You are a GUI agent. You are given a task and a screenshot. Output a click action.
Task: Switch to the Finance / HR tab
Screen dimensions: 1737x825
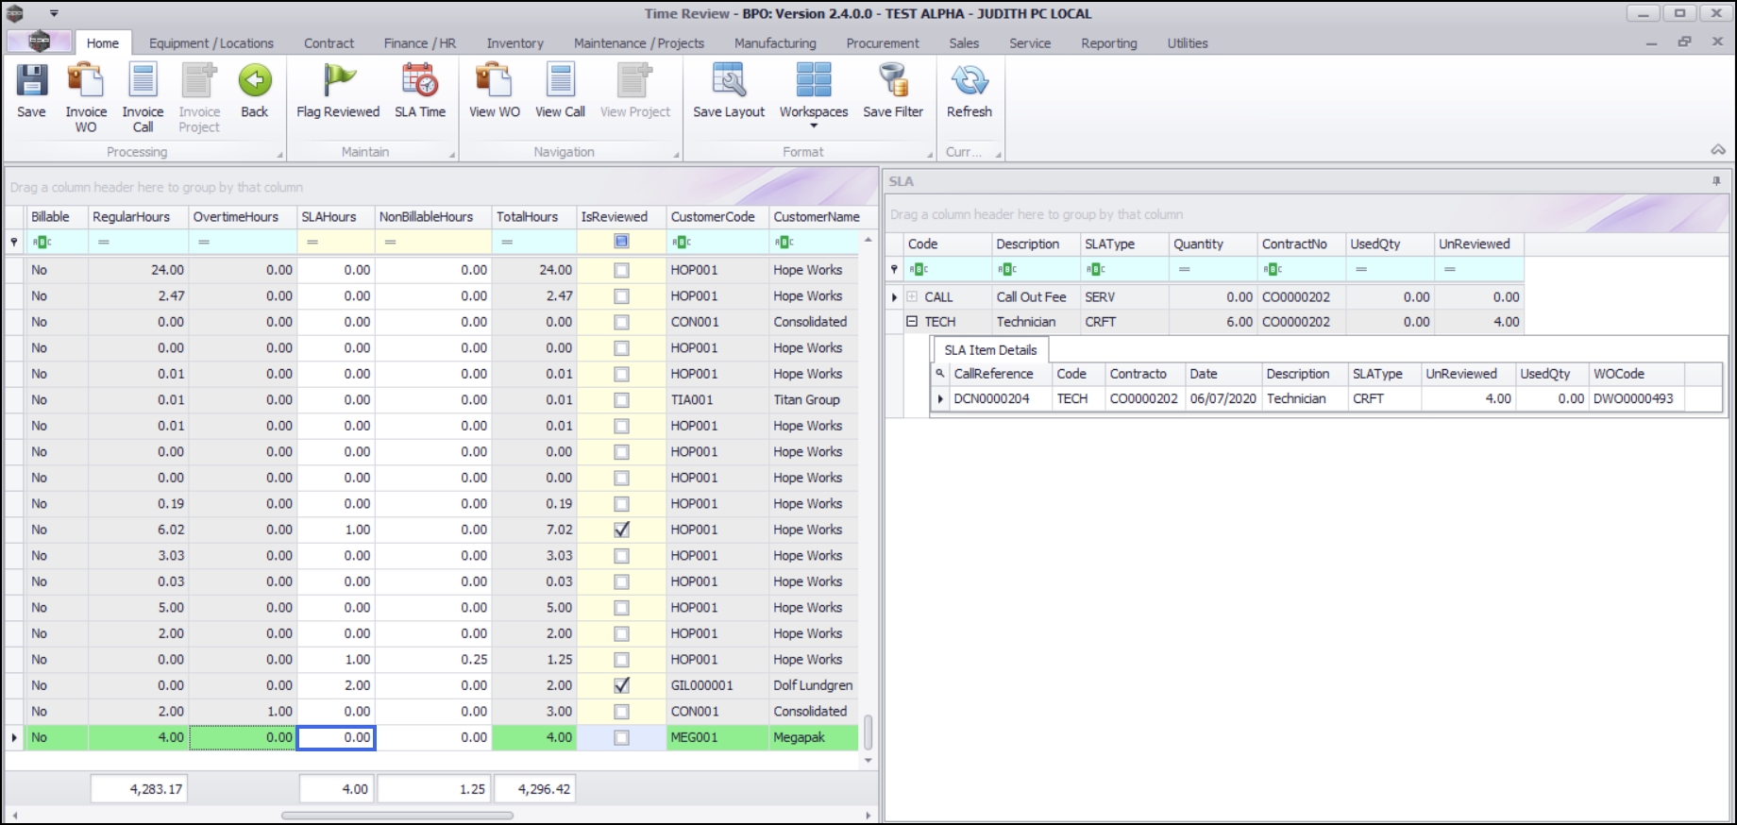[419, 43]
